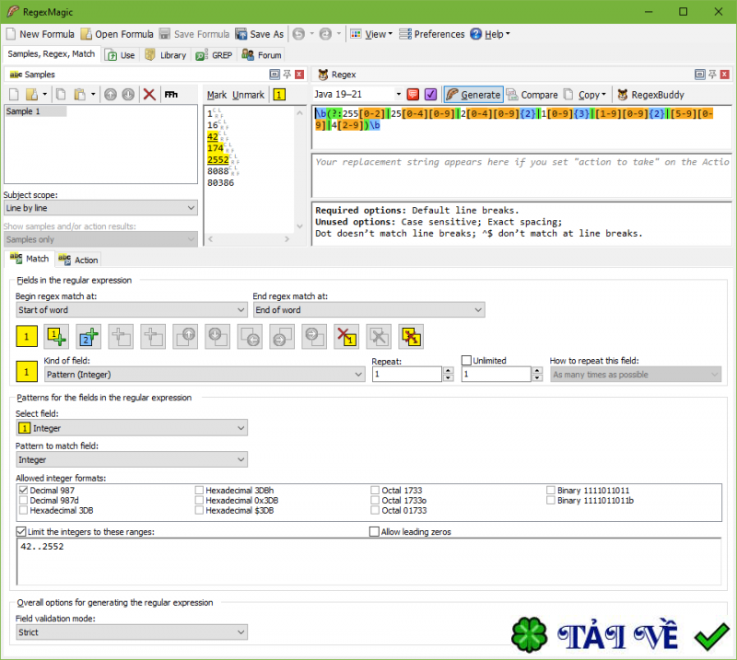
Task: Switch to the GREP tab
Action: coord(215,55)
